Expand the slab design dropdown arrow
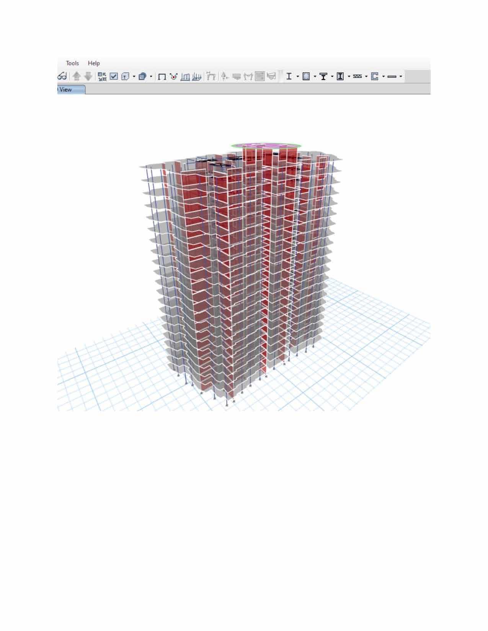488x631 pixels. click(401, 76)
